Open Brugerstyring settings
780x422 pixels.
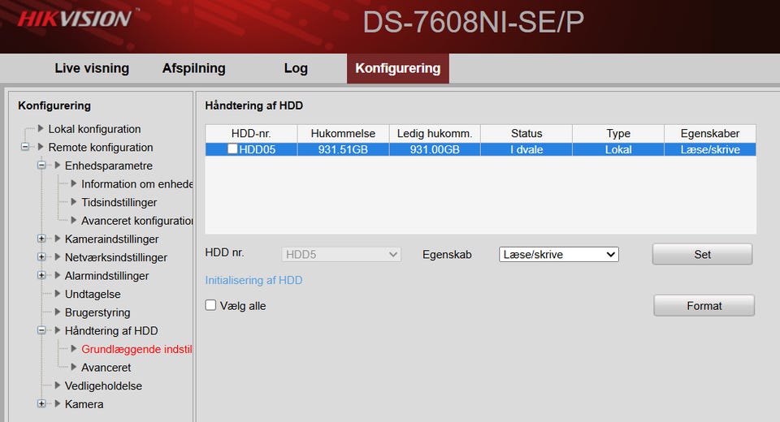pyautogui.click(x=97, y=312)
